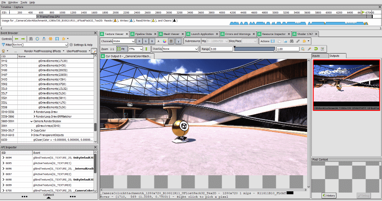
Task: Open the Overlay None dropdown
Action: pos(181,49)
